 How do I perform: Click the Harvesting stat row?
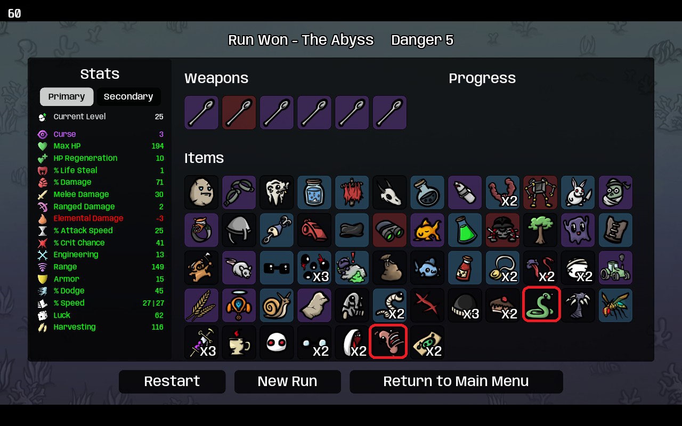point(101,327)
